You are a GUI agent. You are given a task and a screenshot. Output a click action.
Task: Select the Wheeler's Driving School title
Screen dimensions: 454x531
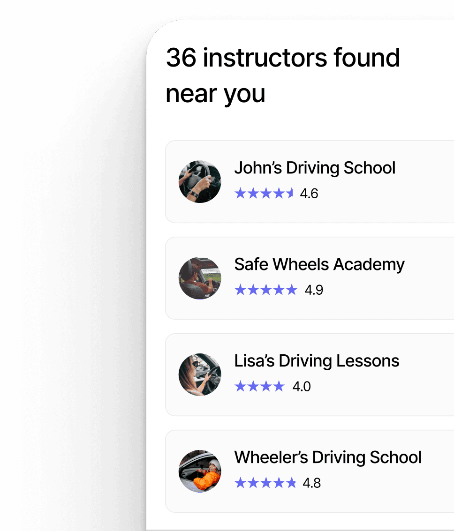tap(328, 457)
